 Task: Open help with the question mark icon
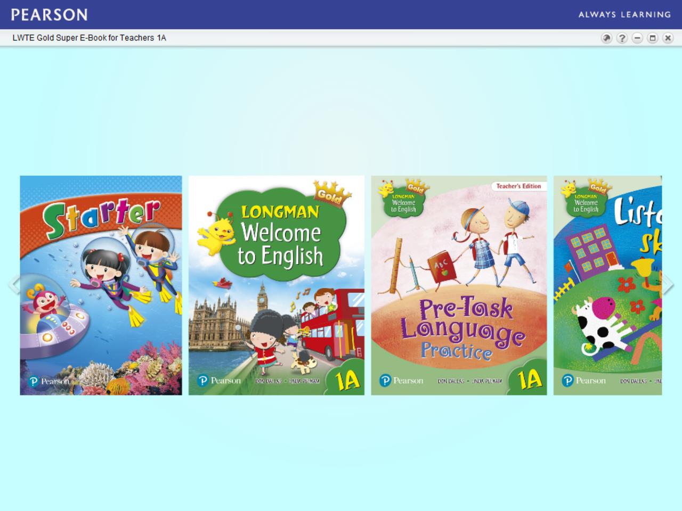tap(622, 38)
